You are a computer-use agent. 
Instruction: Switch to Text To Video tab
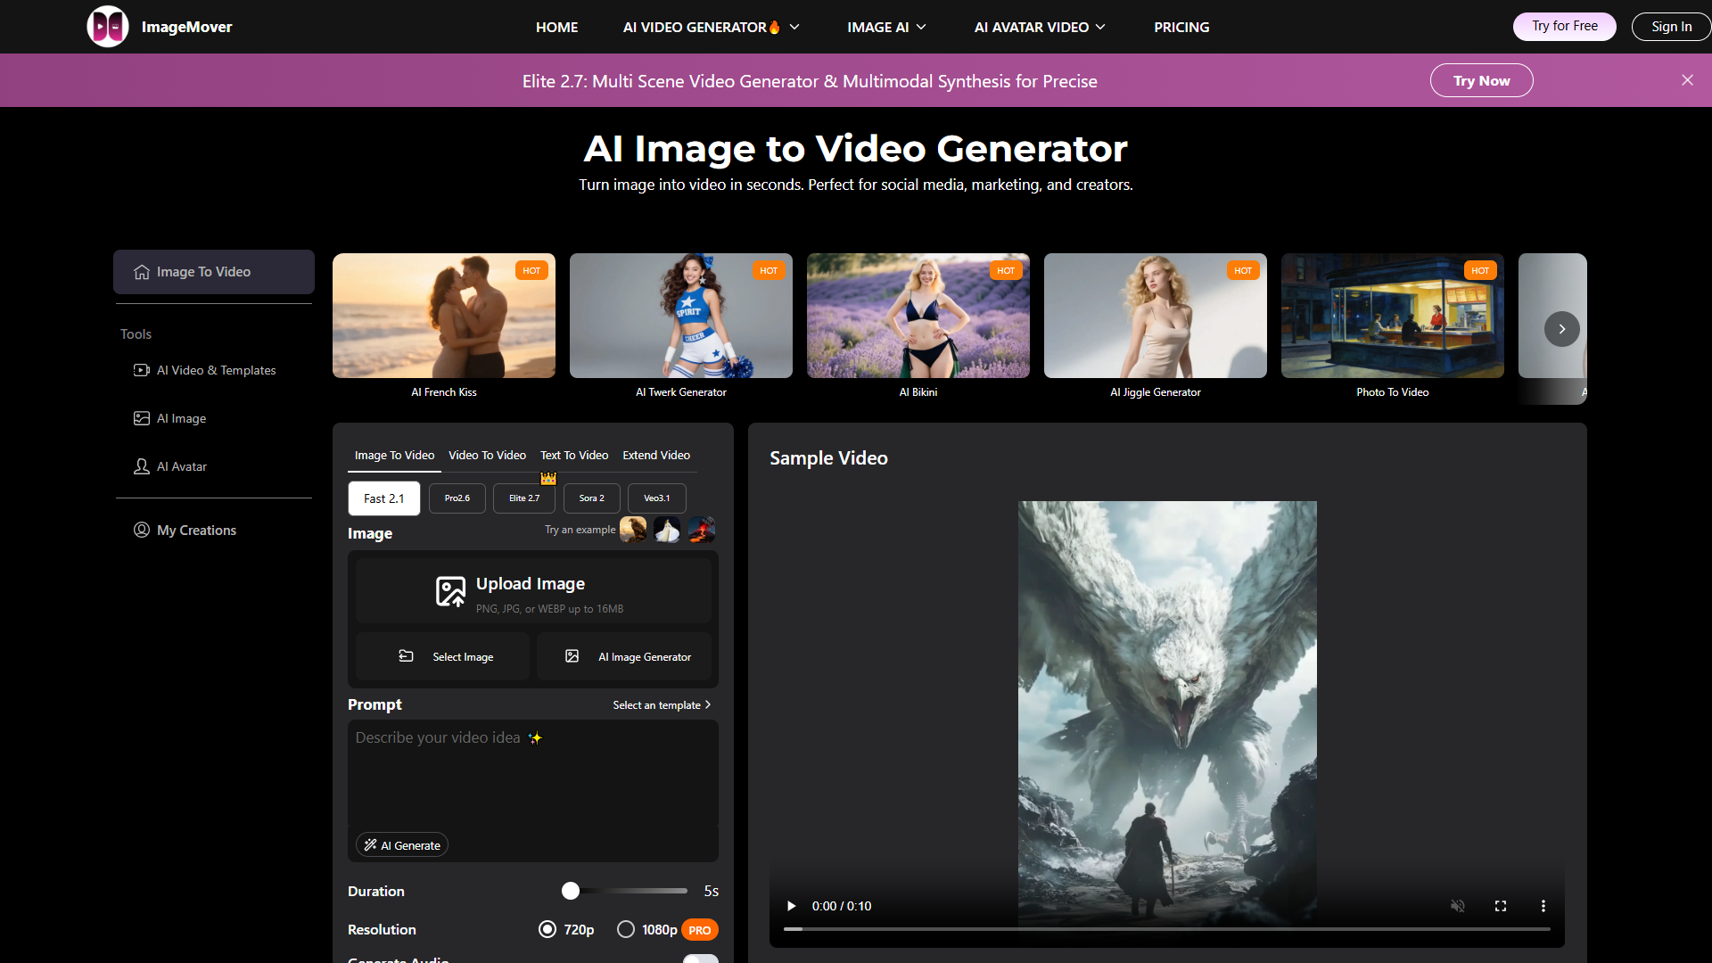pyautogui.click(x=574, y=455)
